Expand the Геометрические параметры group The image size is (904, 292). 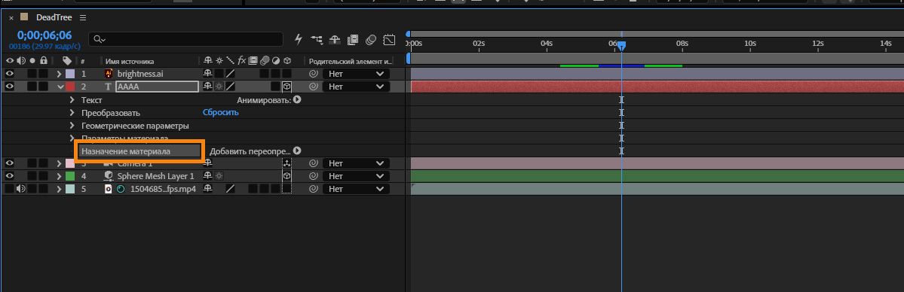tap(72, 126)
